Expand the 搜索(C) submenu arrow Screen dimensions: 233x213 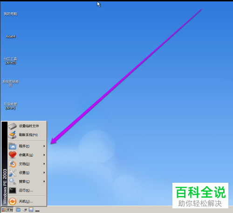(x=44, y=181)
